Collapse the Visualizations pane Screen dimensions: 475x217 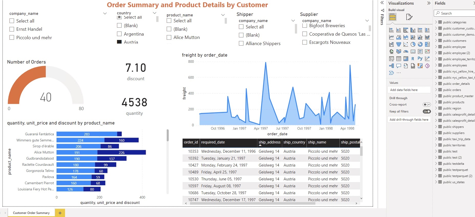click(429, 3)
